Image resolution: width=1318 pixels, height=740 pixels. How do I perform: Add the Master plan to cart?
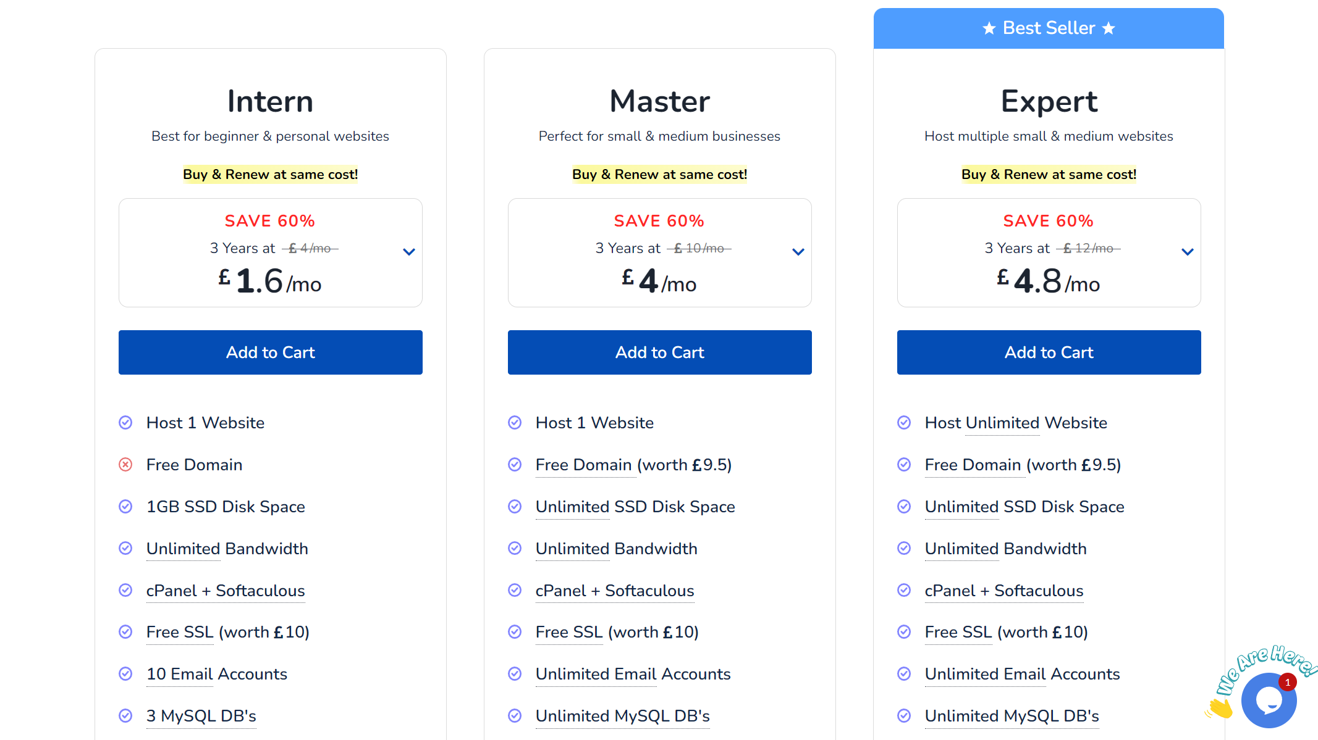coord(660,352)
